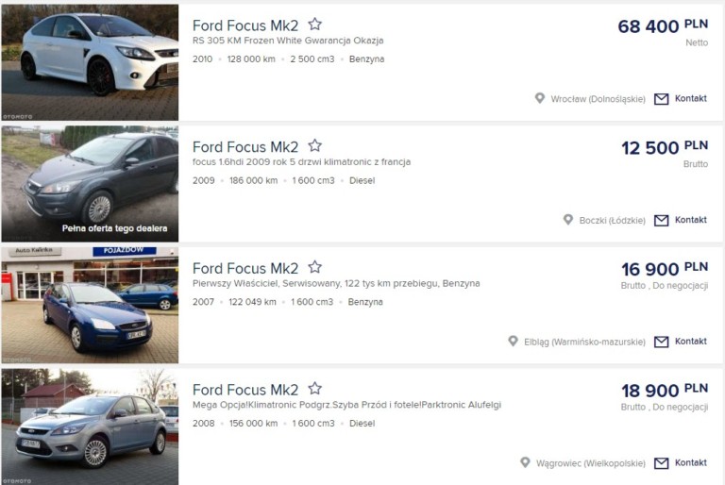Click location pin next to Boczki (Łódzkie)

point(568,220)
